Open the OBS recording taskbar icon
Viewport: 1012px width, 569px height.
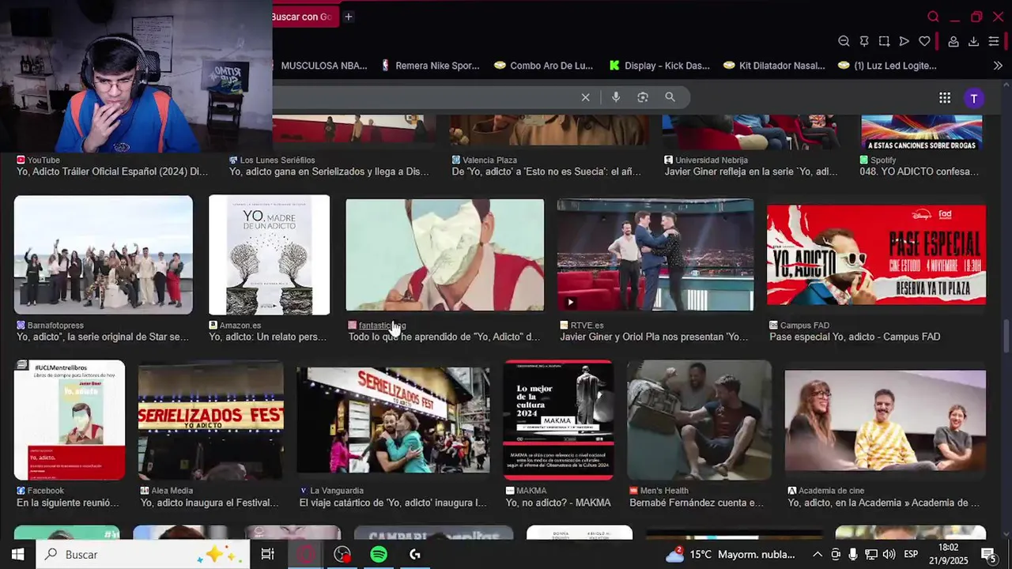tap(342, 555)
